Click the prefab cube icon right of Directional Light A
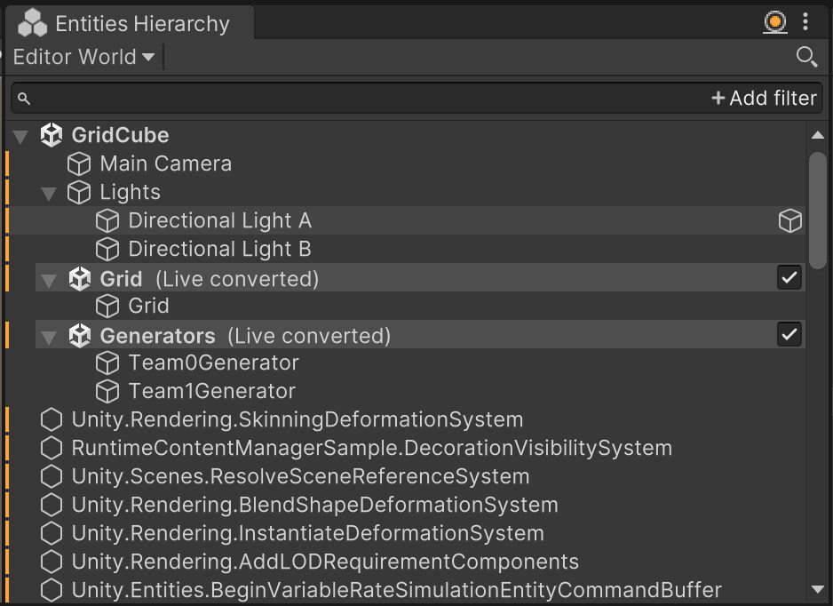Image resolution: width=833 pixels, height=606 pixels. click(789, 220)
